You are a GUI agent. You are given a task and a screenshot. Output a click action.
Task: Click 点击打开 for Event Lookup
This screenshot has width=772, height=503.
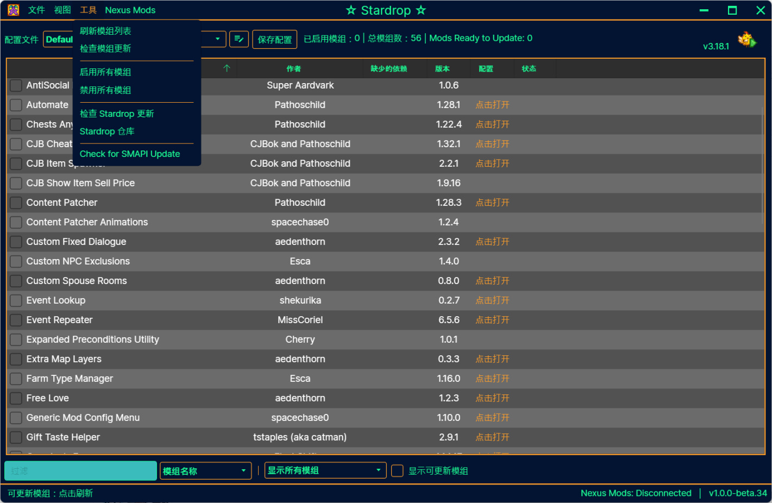pos(493,300)
